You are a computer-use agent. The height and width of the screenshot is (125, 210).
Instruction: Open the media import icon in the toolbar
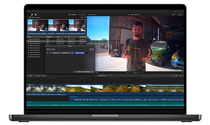point(29,12)
